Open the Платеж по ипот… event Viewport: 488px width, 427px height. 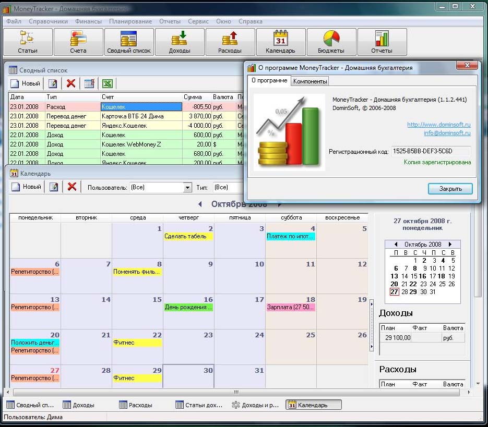click(290, 236)
